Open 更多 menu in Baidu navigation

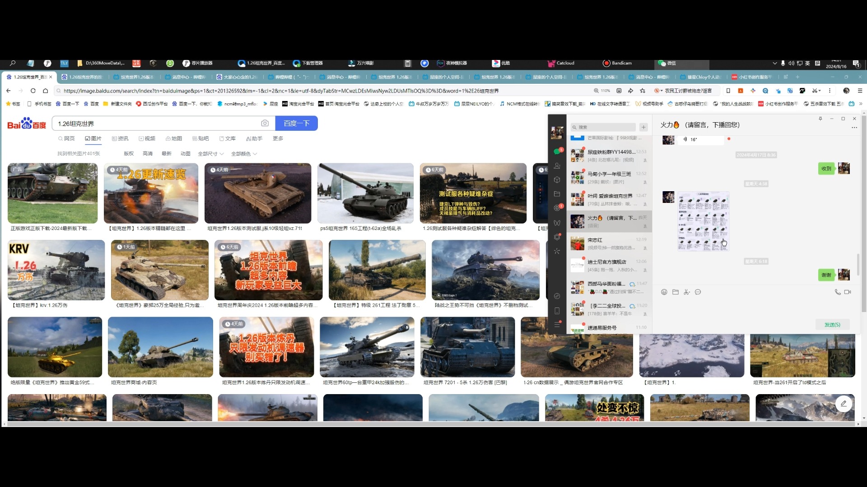(278, 138)
